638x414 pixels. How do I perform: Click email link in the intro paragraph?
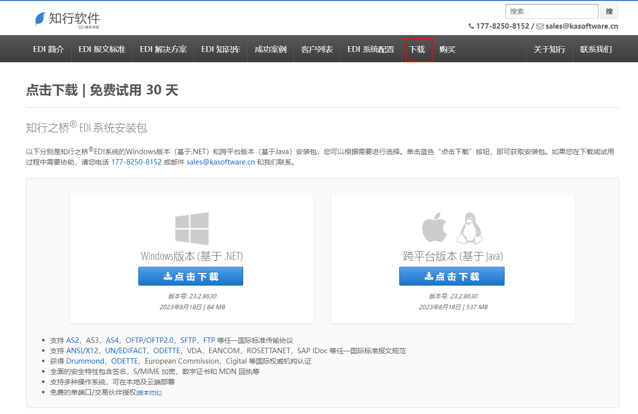tap(221, 162)
